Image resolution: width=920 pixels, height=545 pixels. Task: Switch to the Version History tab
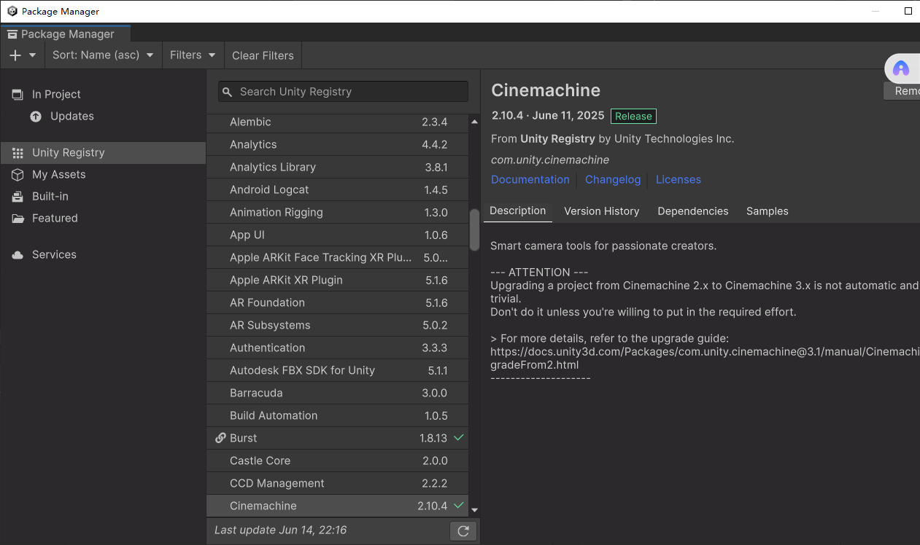click(x=602, y=211)
